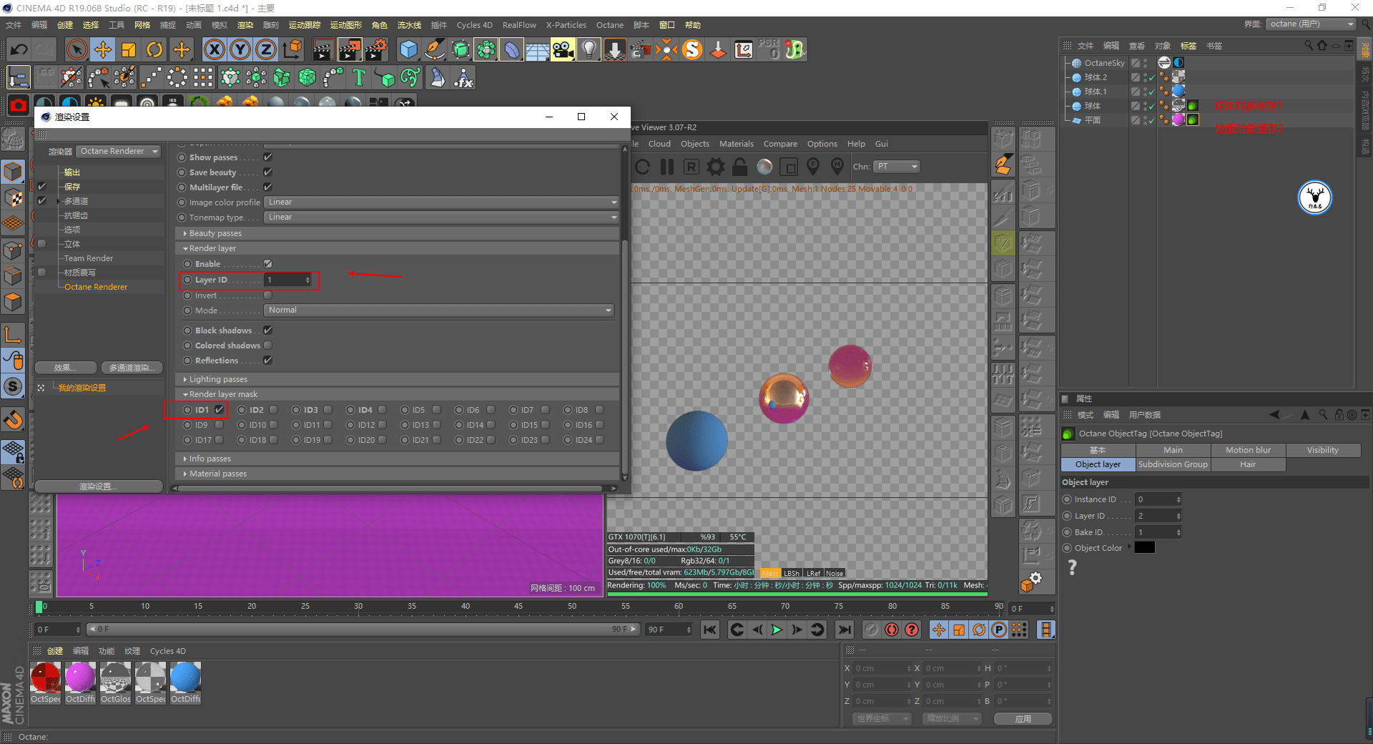Enable the Colored shadows checkbox
The image size is (1373, 744).
tap(267, 346)
